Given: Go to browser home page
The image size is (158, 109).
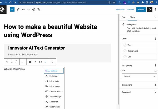Looking at the screenshot, I should (15, 2).
